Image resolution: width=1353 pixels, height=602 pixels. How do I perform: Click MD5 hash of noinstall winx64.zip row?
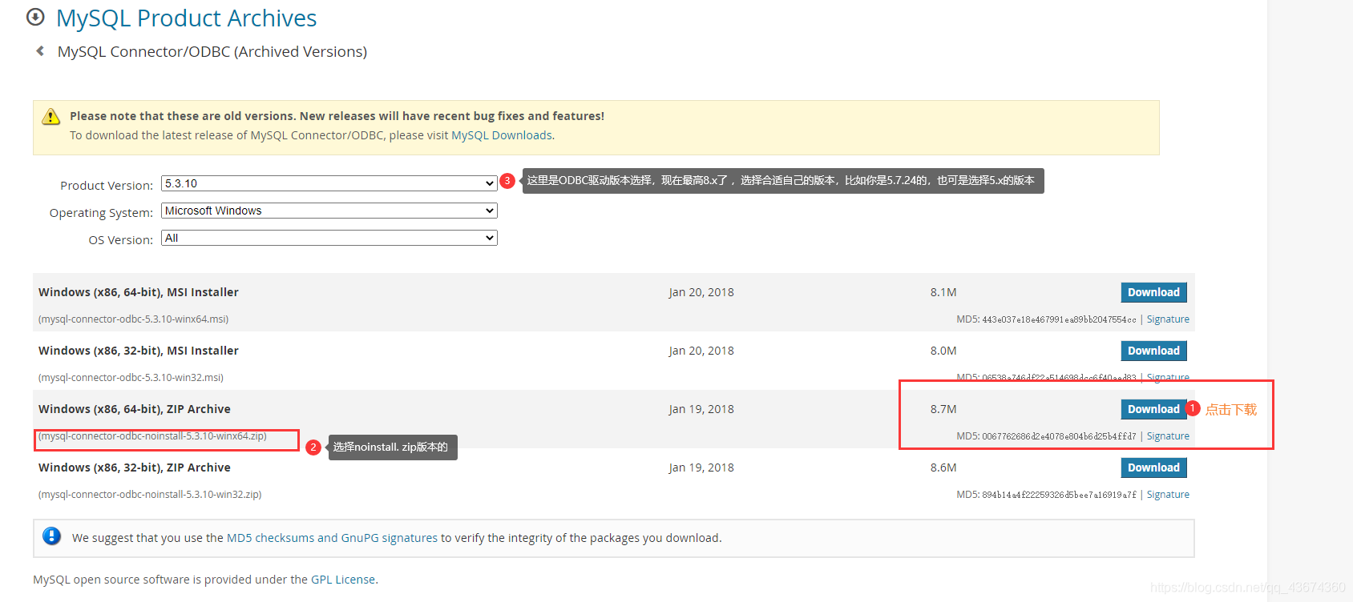point(1059,436)
